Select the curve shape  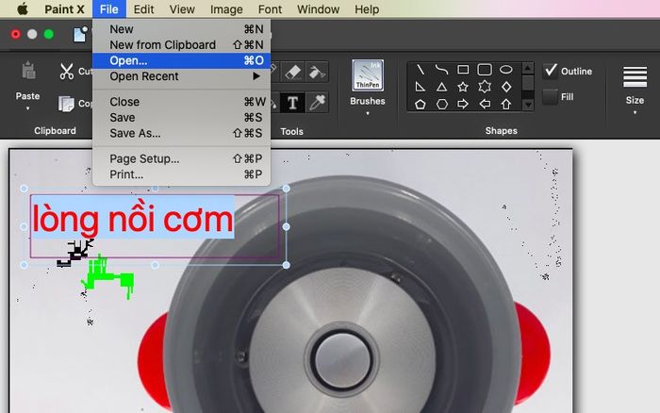[441, 70]
